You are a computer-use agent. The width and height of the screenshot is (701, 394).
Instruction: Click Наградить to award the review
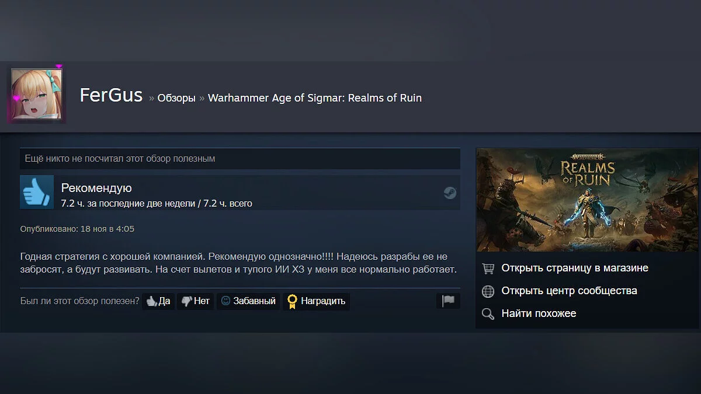click(316, 301)
